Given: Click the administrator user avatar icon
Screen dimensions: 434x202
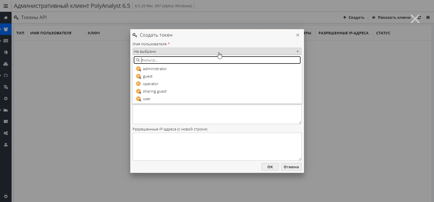Looking at the screenshot, I should pyautogui.click(x=138, y=69).
